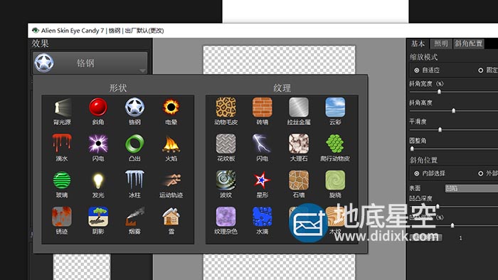The width and height of the screenshot is (498, 280).
Task: Adjust the 圆整角 rounded corner slider
Action: point(412,149)
